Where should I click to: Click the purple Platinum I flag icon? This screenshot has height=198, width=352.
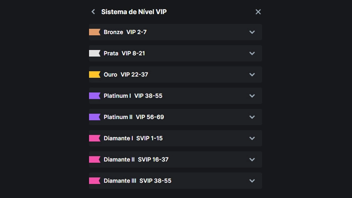[x=95, y=95]
